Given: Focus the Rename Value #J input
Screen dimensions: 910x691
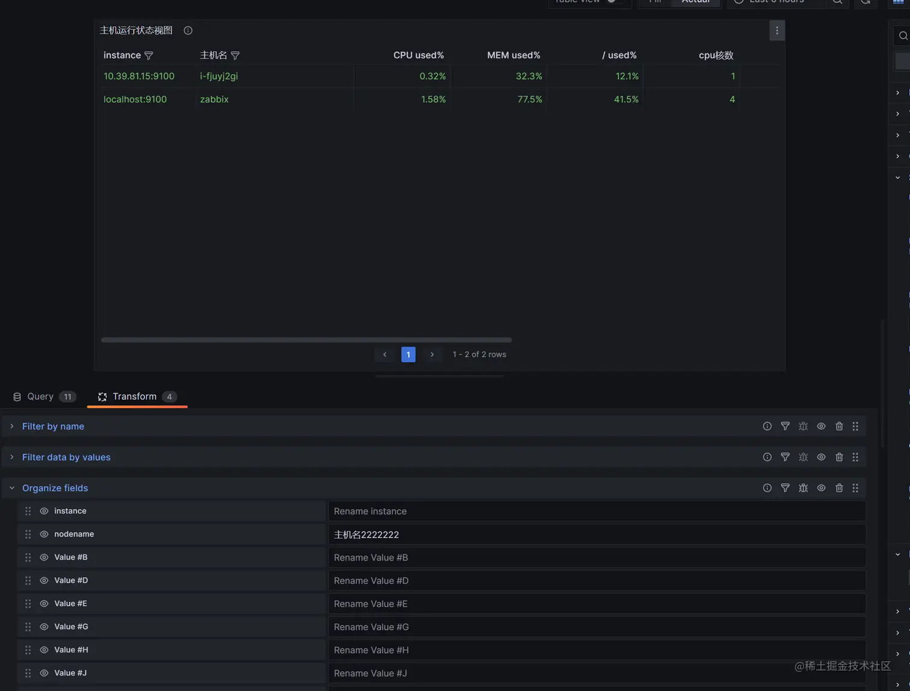Looking at the screenshot, I should coord(597,673).
